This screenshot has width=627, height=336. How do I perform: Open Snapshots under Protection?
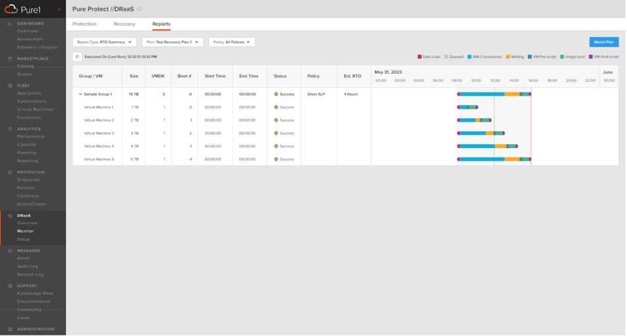28,180
